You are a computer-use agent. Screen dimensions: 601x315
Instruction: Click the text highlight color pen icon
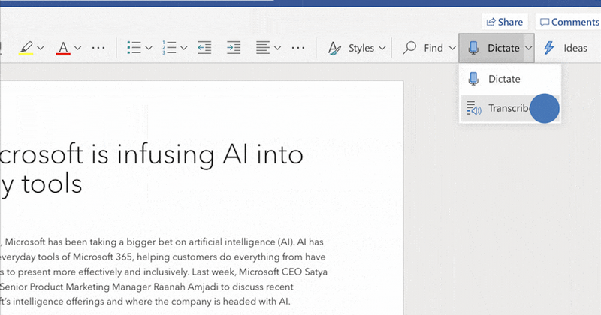click(x=26, y=48)
